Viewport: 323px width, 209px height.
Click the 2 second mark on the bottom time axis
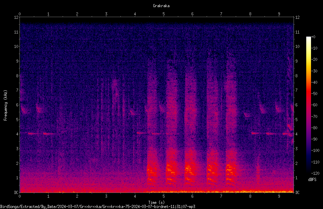click(x=77, y=196)
